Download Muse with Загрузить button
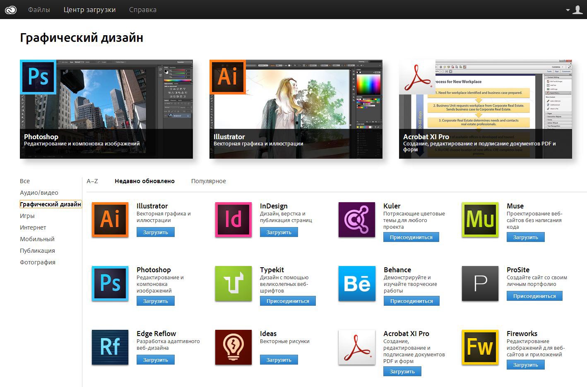This screenshot has width=587, height=387. click(526, 237)
